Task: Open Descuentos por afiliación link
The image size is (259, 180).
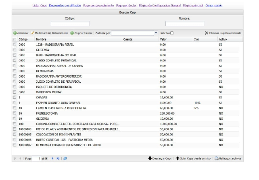Action: 65,6
